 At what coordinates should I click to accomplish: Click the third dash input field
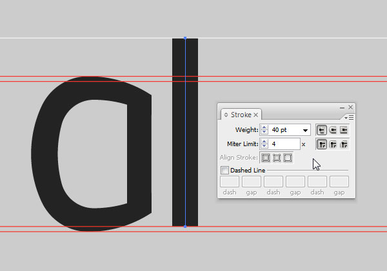click(x=317, y=182)
